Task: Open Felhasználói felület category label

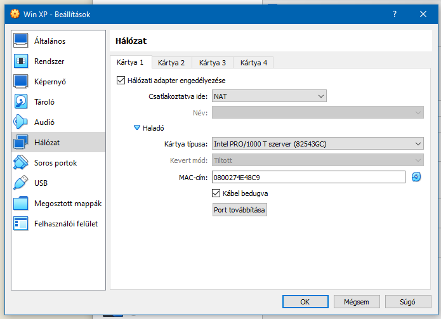Action: (x=66, y=224)
